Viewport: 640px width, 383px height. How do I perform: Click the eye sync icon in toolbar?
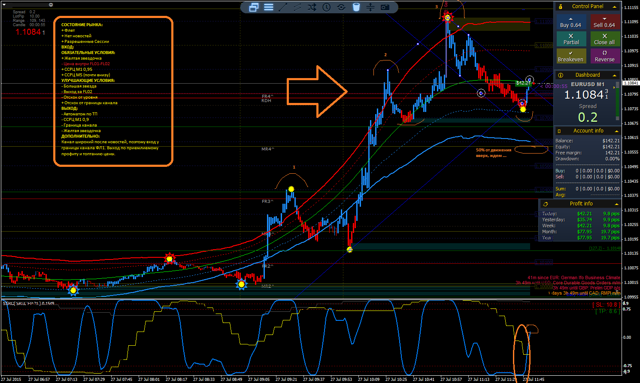[x=341, y=7]
